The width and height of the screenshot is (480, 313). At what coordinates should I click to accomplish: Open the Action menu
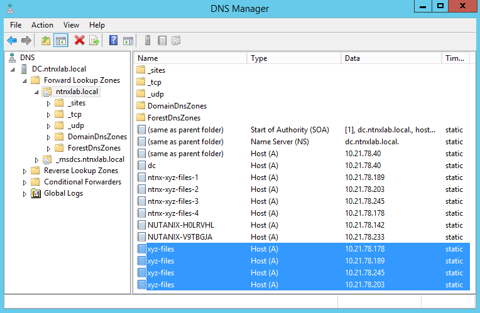pos(42,25)
